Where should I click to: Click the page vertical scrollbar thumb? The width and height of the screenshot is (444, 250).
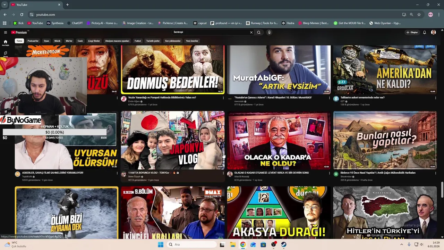pyautogui.click(x=442, y=190)
